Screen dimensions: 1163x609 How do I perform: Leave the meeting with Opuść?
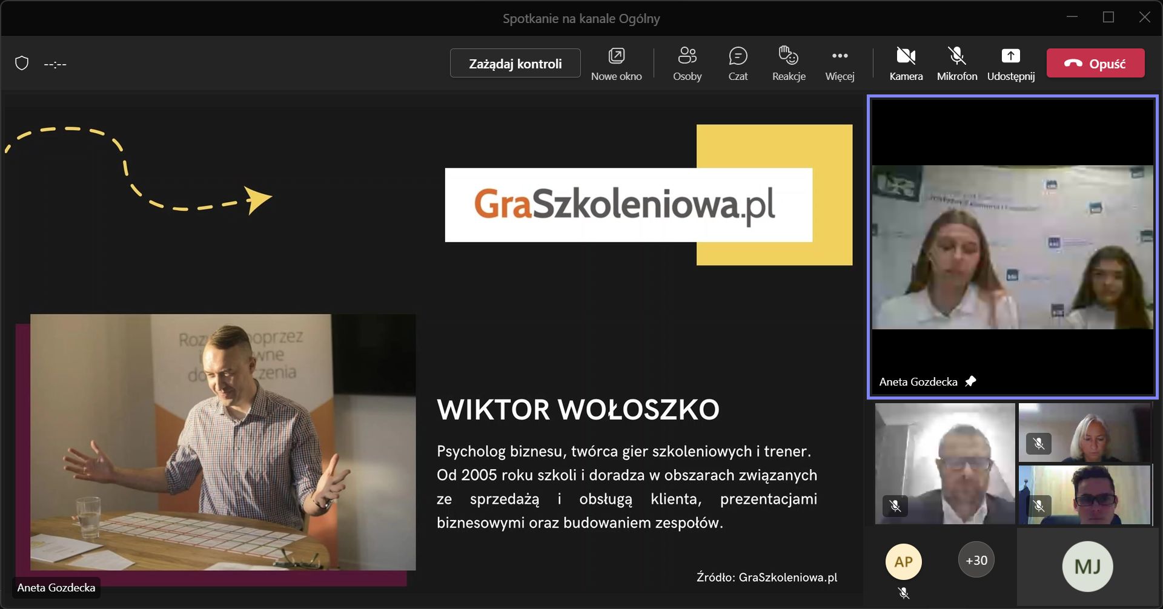click(1095, 64)
